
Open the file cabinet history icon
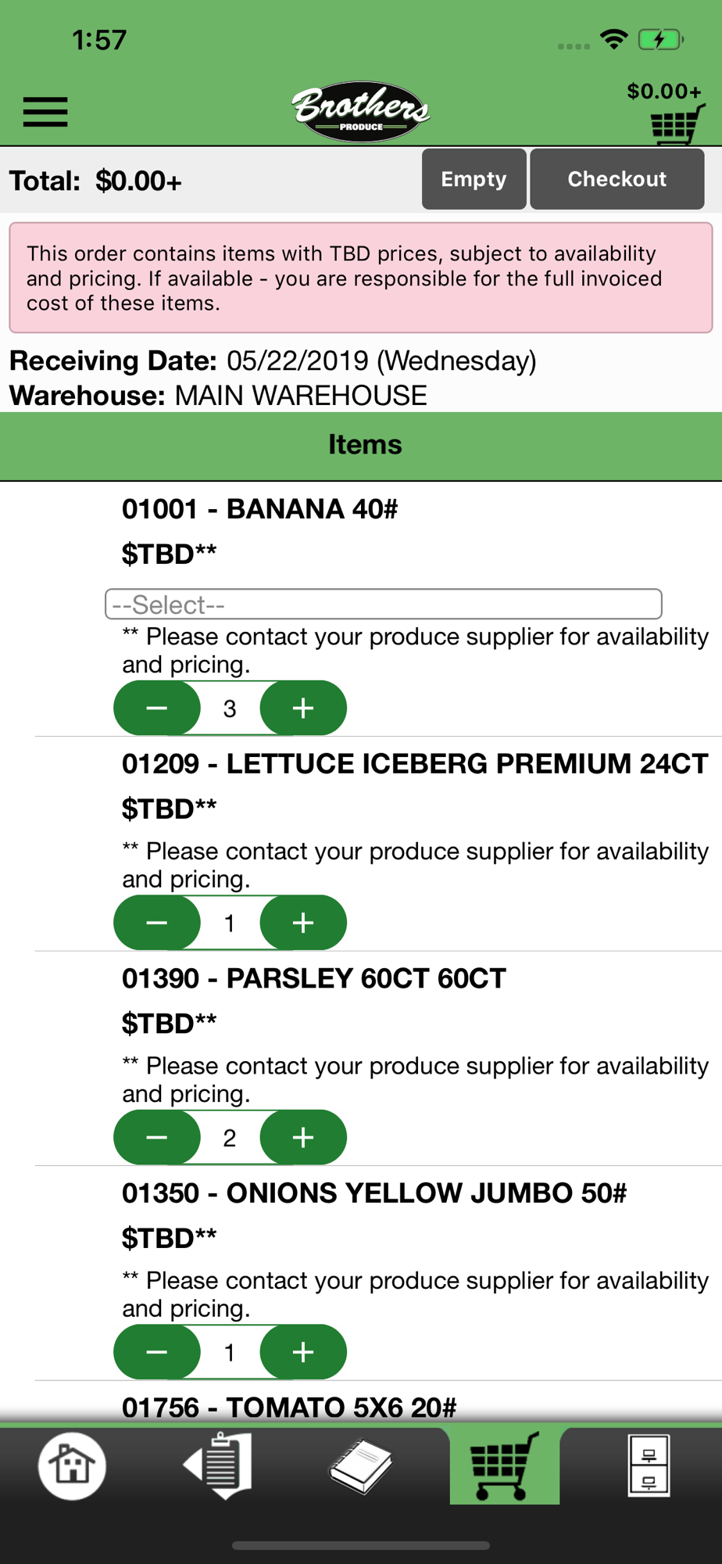click(649, 1465)
